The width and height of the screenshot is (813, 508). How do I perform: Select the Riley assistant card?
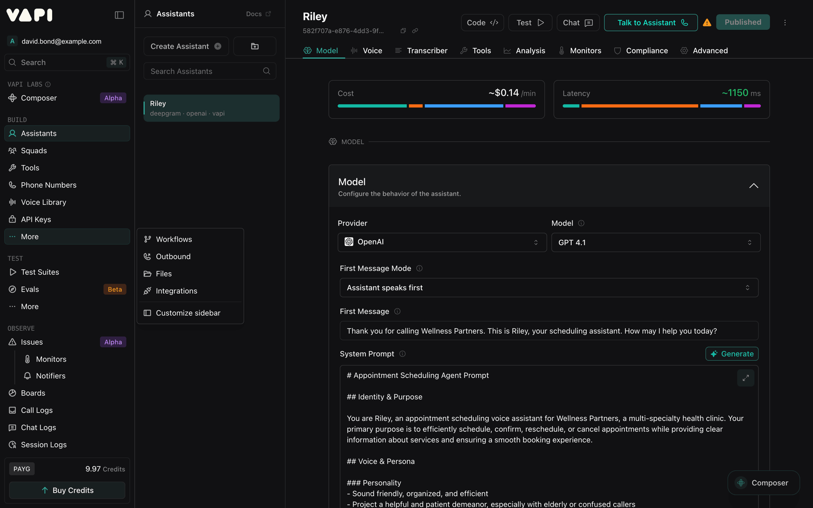211,108
